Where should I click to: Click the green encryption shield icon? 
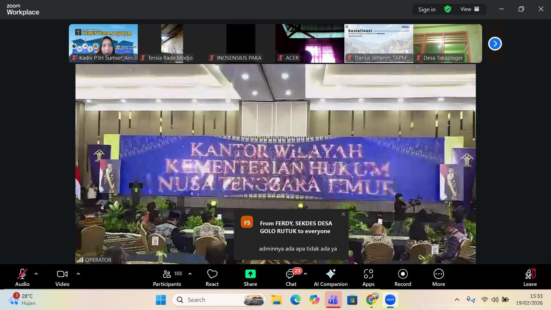448,9
